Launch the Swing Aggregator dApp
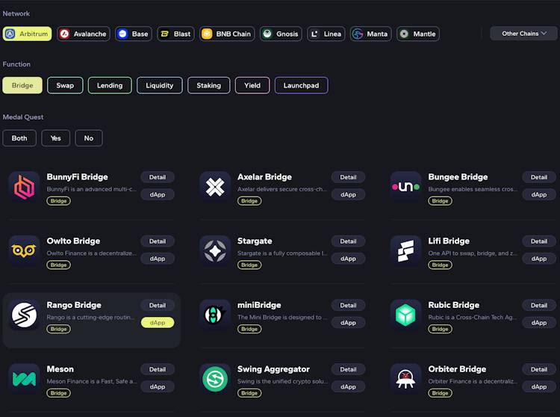 tap(348, 386)
